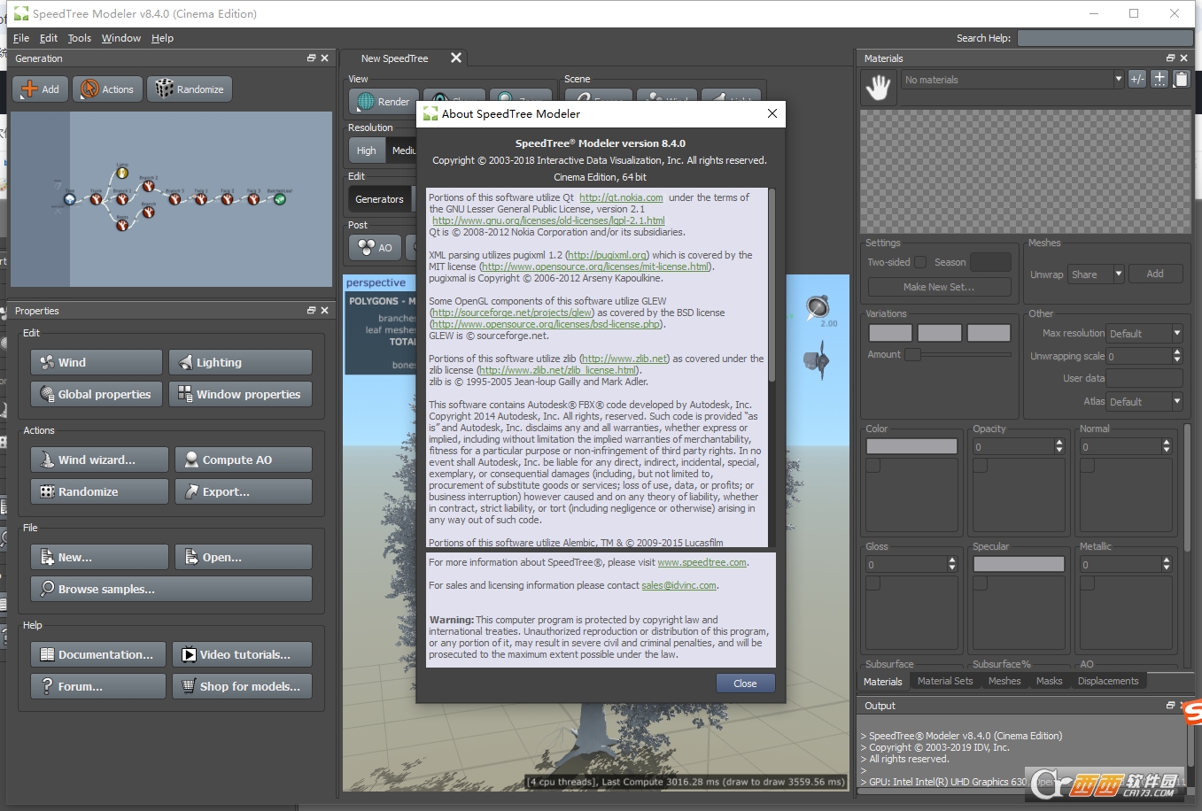Click the hand icon in Materials panel

pyautogui.click(x=878, y=87)
